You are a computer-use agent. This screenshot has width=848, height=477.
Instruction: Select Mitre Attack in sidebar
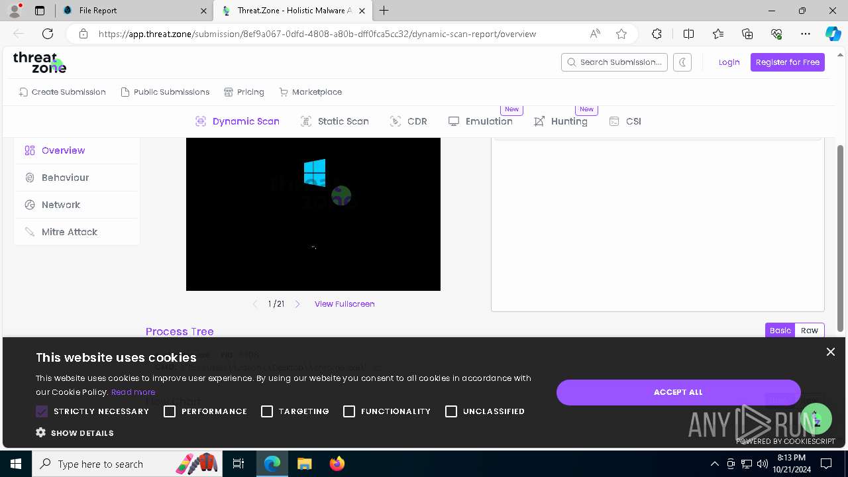pos(77,232)
